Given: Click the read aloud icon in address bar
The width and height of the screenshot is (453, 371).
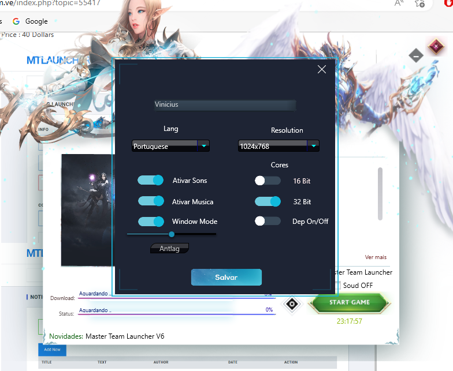Looking at the screenshot, I should tap(399, 3).
